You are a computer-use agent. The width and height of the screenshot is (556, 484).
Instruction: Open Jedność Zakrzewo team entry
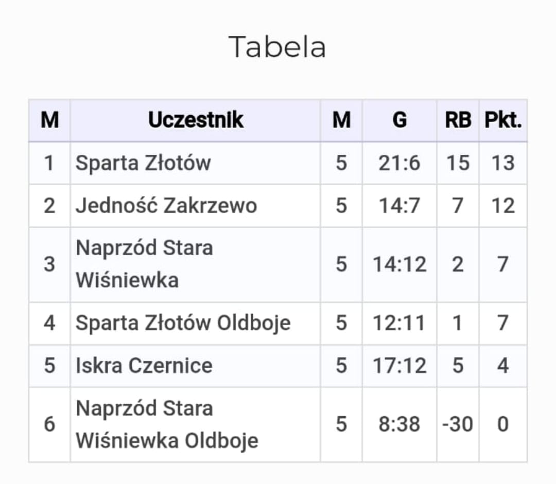pos(166,206)
